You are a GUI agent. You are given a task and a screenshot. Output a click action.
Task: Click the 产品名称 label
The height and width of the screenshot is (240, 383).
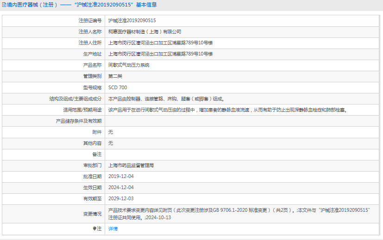(92, 65)
